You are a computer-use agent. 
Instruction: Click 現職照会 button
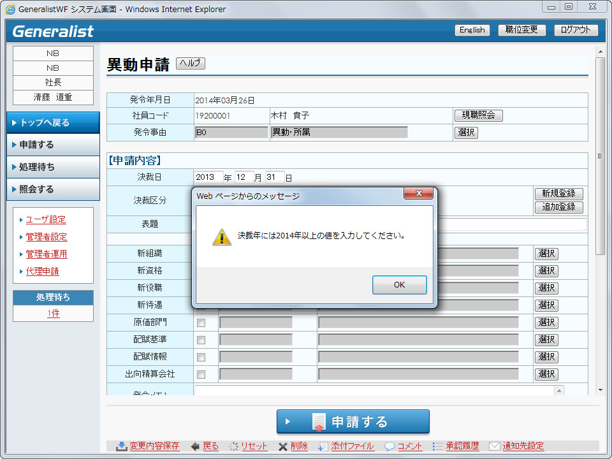[478, 115]
